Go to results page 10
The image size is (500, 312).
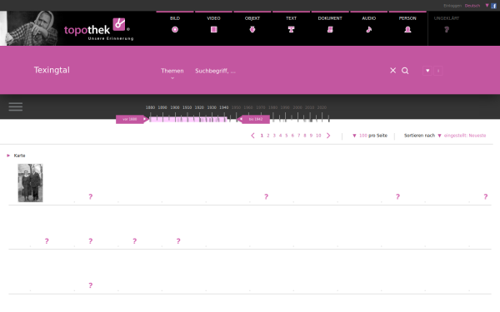click(318, 136)
